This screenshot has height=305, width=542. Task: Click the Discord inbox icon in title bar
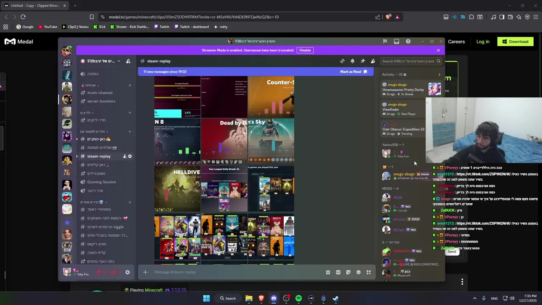tap(396, 42)
